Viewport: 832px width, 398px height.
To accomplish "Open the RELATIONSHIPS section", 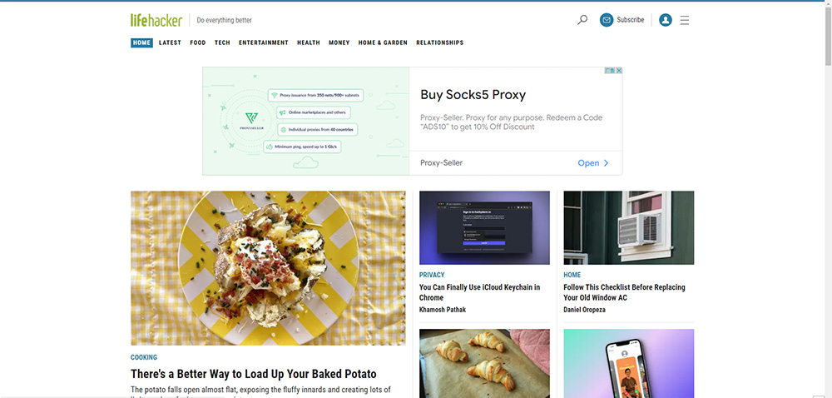I will coord(440,43).
